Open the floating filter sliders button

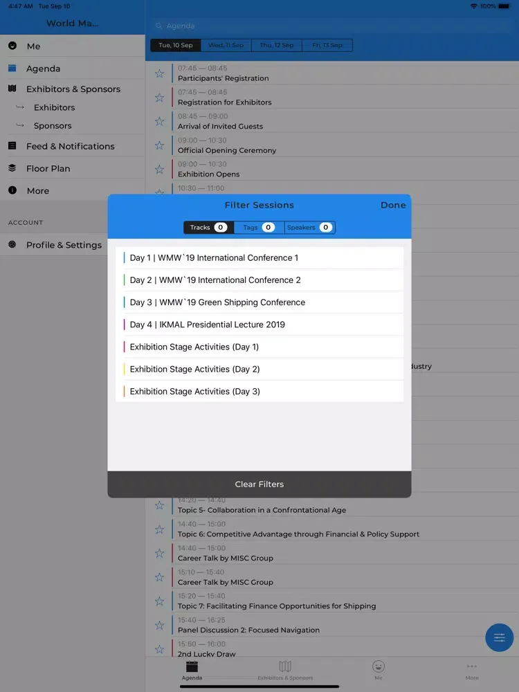499,637
